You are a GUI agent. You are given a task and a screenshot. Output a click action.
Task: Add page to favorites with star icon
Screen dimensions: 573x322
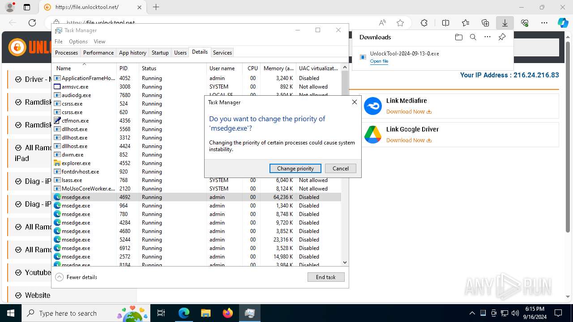pyautogui.click(x=400, y=23)
